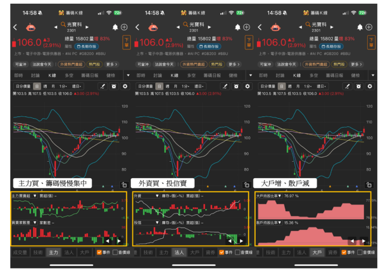Screen dimensions: 383x276
Task: Uncheck 事件 checkbox in the 主力買 screen
Action: pos(99,252)
